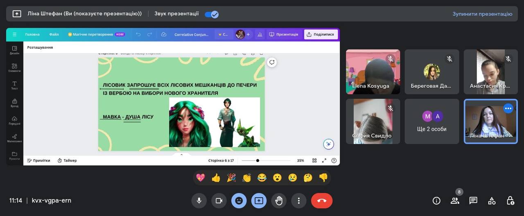The image size is (524, 216).
Task: Turn off the camera
Action: (x=219, y=200)
